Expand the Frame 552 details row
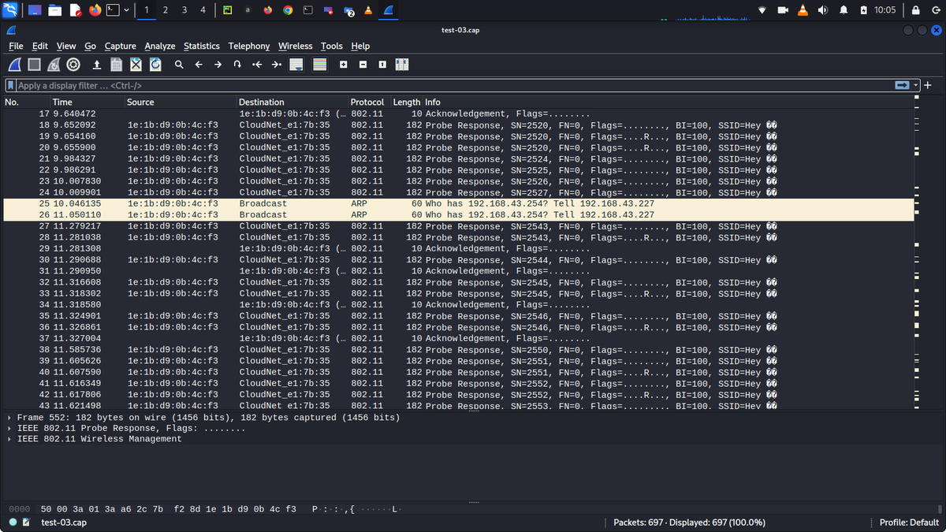 pyautogui.click(x=9, y=418)
